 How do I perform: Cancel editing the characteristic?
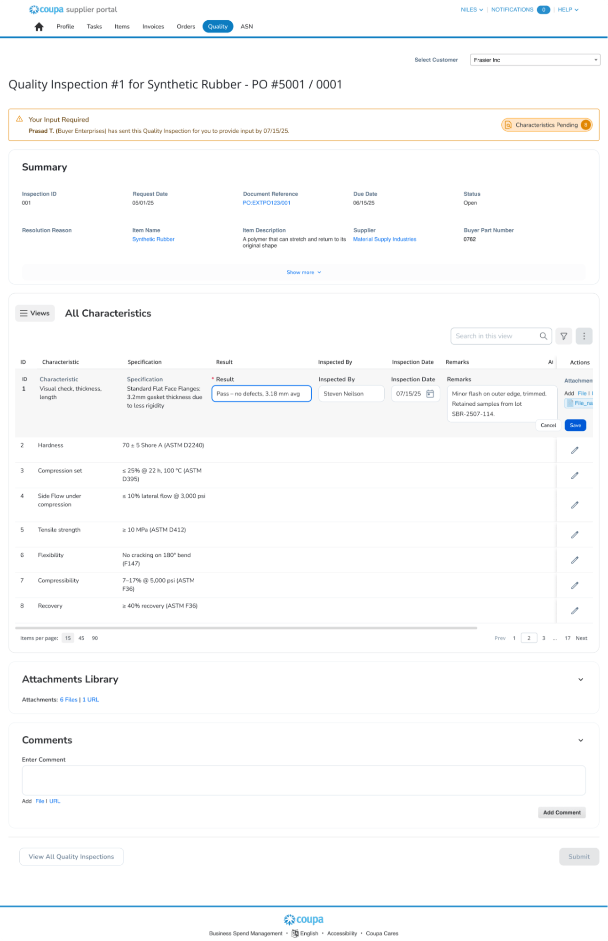tap(548, 426)
